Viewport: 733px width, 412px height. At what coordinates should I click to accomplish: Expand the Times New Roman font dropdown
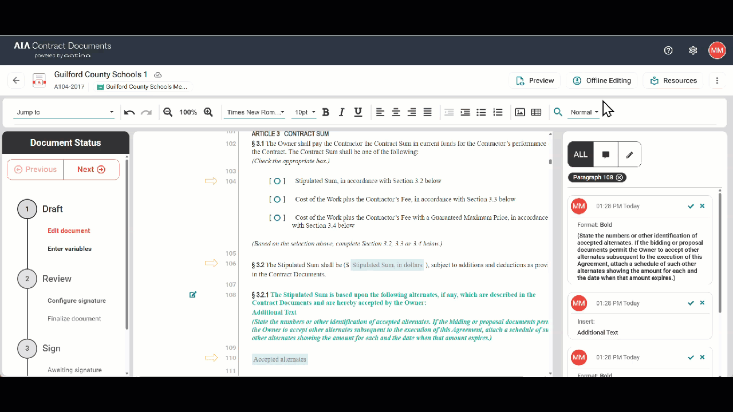[255, 112]
